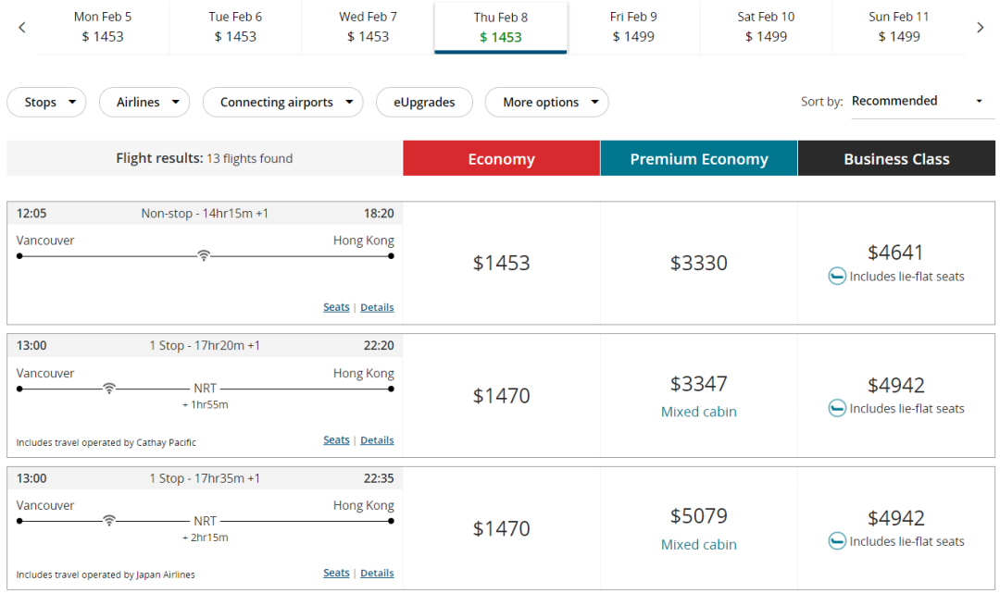Show later dates with right arrow
The height and width of the screenshot is (593, 1000).
click(x=980, y=28)
